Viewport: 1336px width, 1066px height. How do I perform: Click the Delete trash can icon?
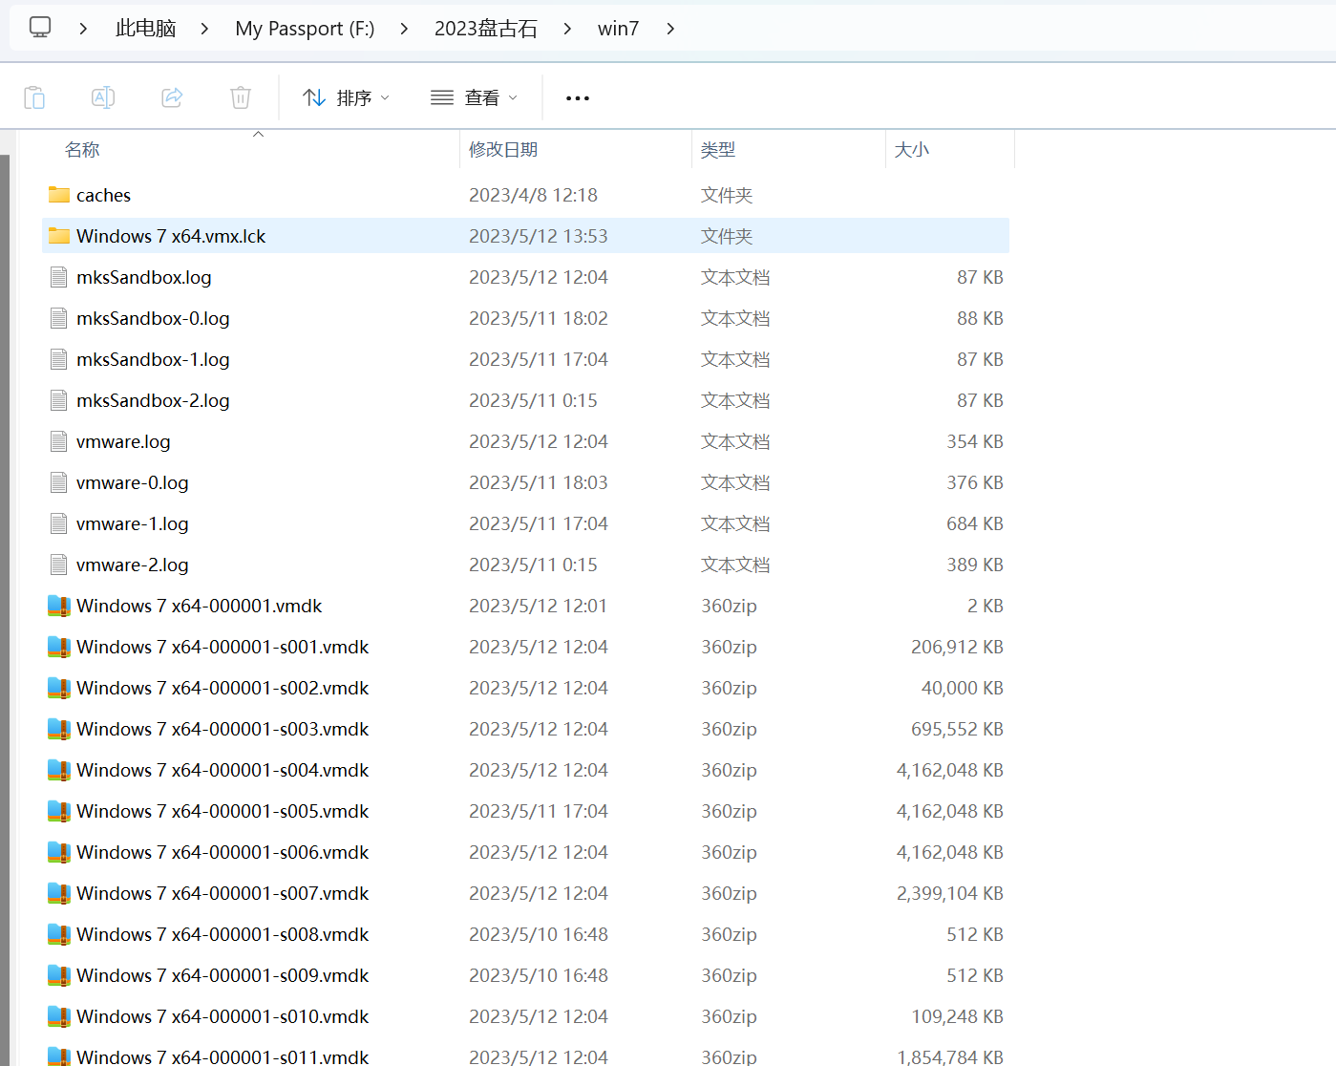tap(241, 97)
